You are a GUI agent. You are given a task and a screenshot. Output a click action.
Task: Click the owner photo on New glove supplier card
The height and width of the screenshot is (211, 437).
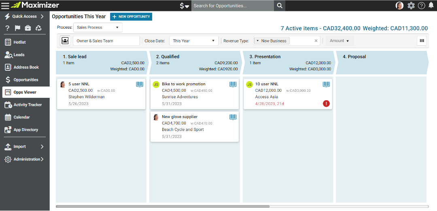(156, 117)
